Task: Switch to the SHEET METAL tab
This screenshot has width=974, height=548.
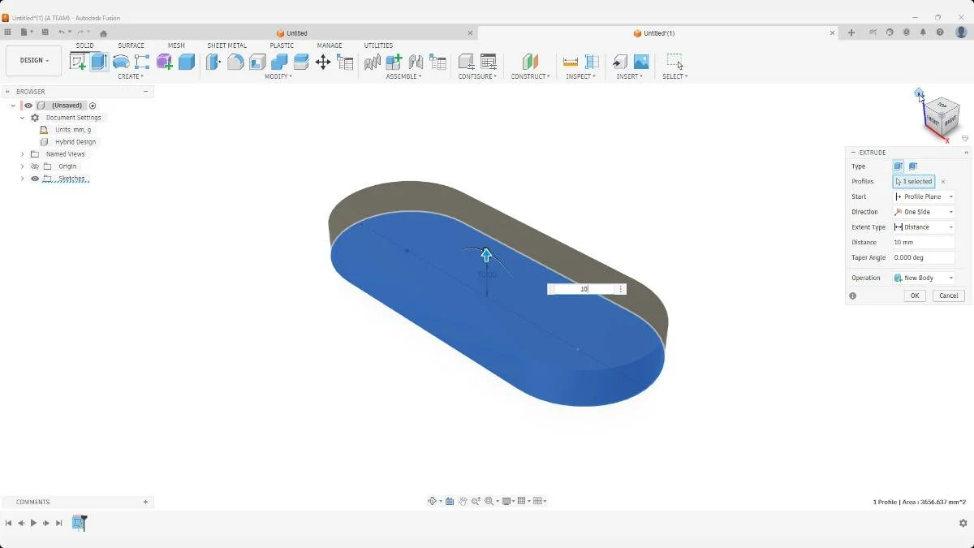Action: click(x=226, y=45)
